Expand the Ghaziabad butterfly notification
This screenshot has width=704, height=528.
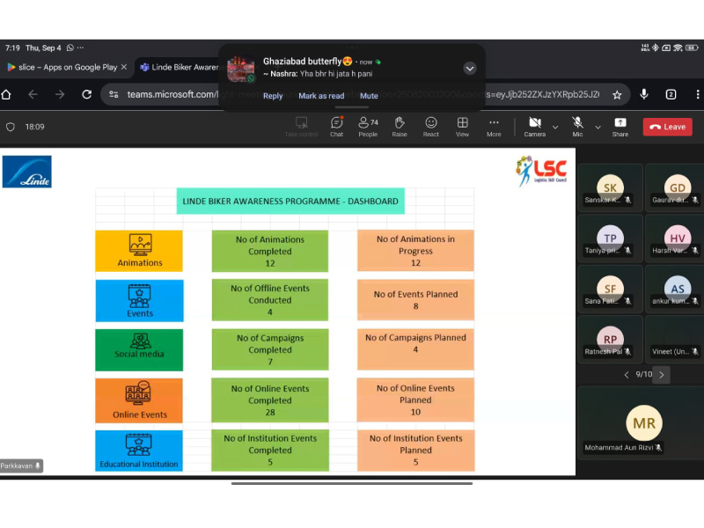click(x=470, y=68)
